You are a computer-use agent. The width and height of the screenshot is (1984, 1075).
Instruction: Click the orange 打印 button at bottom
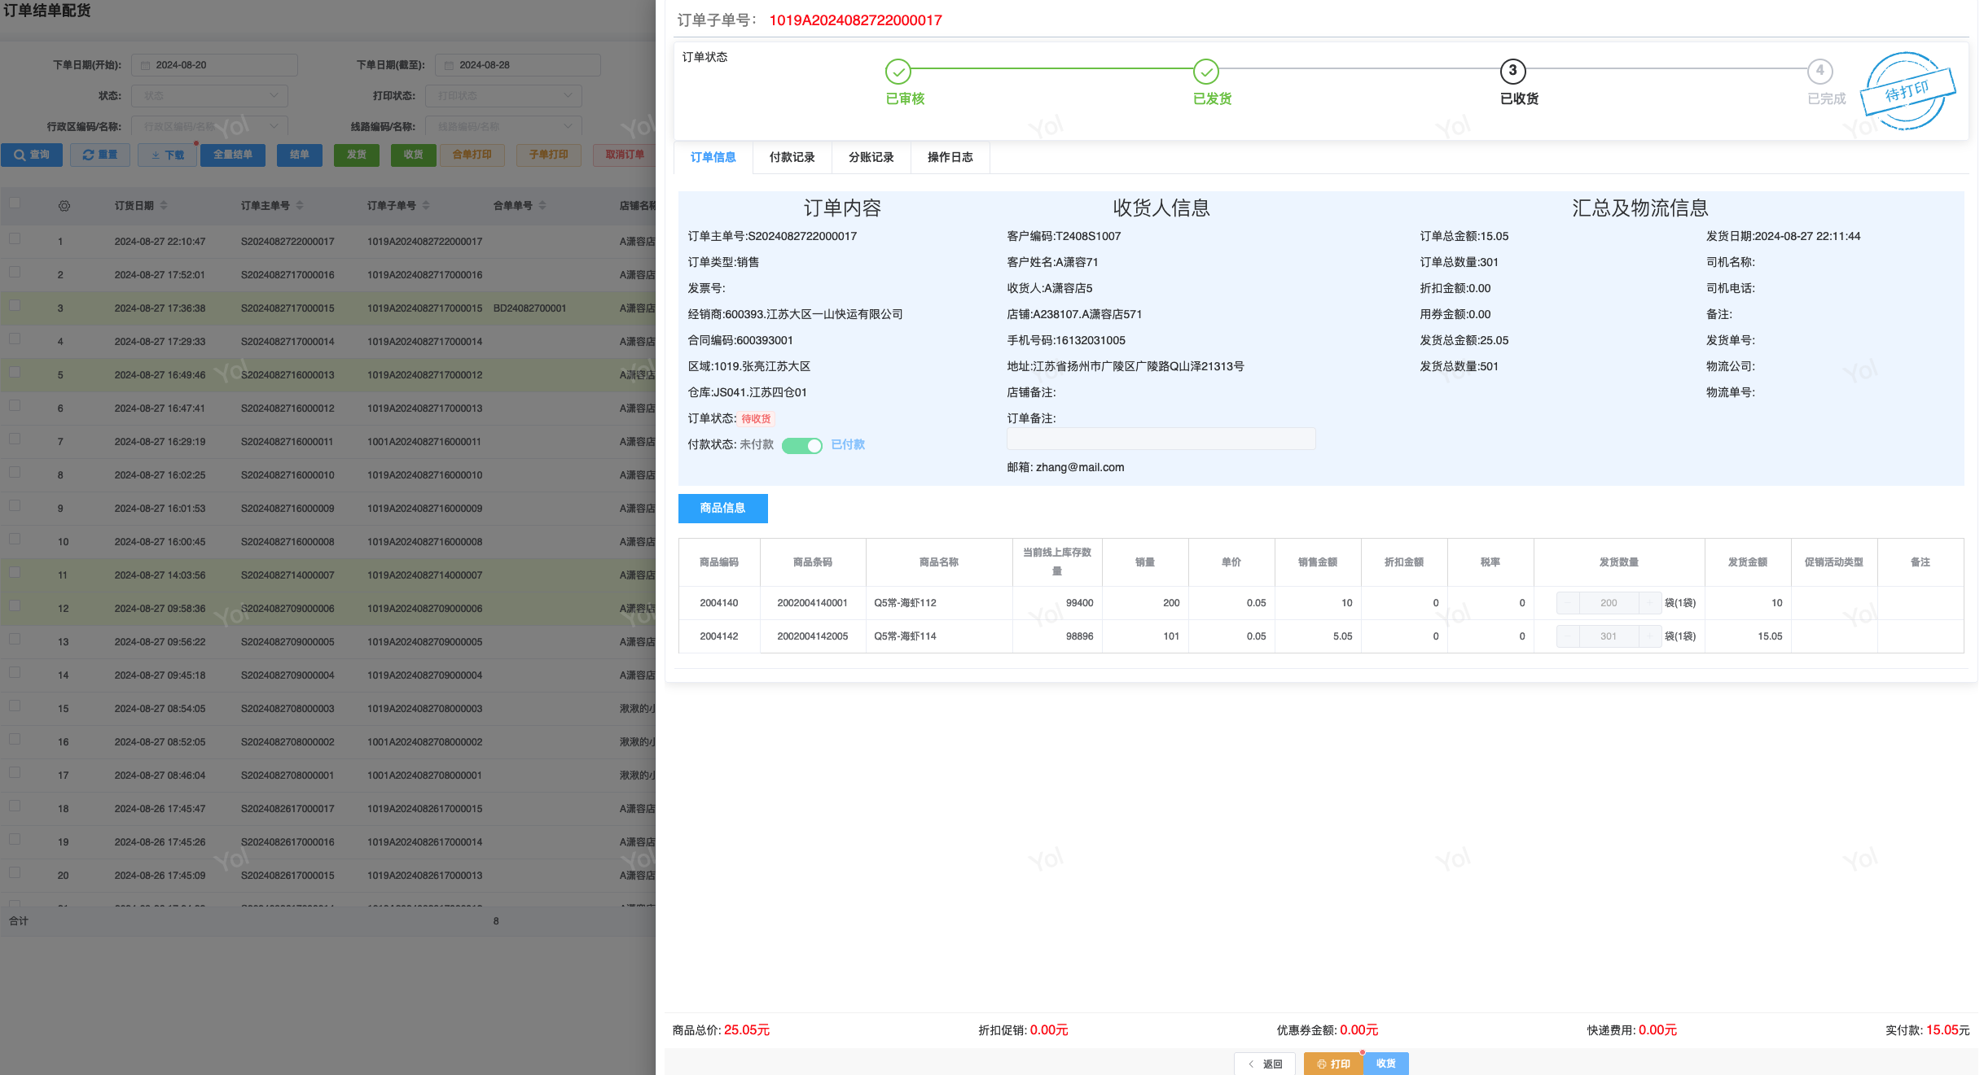(1333, 1064)
